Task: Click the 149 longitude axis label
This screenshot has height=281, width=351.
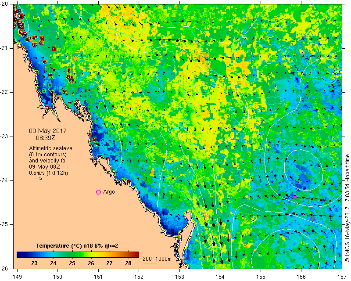Action: click(x=17, y=277)
